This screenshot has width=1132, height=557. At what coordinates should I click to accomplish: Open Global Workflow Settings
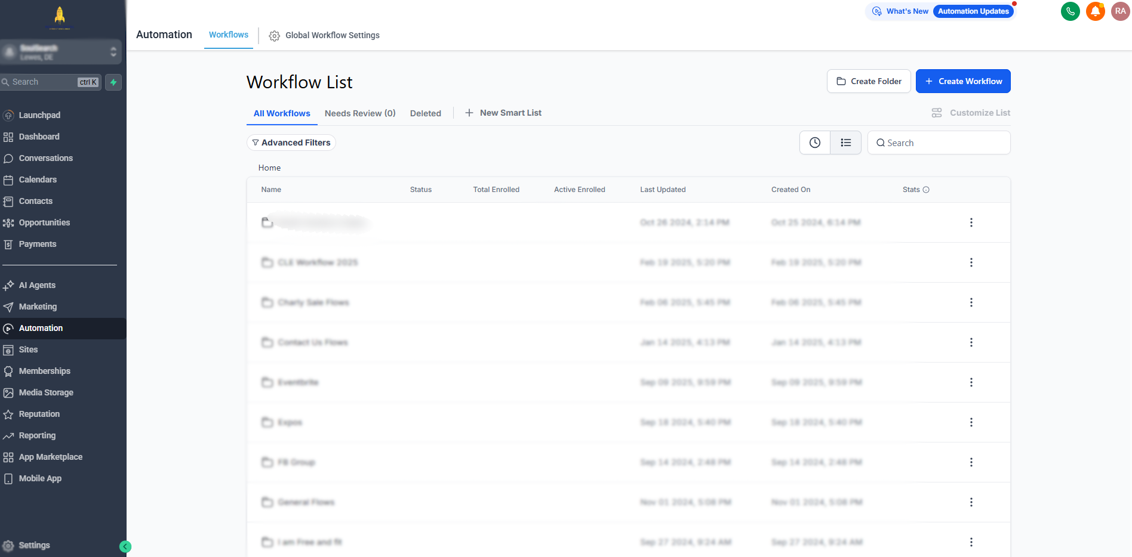(324, 35)
